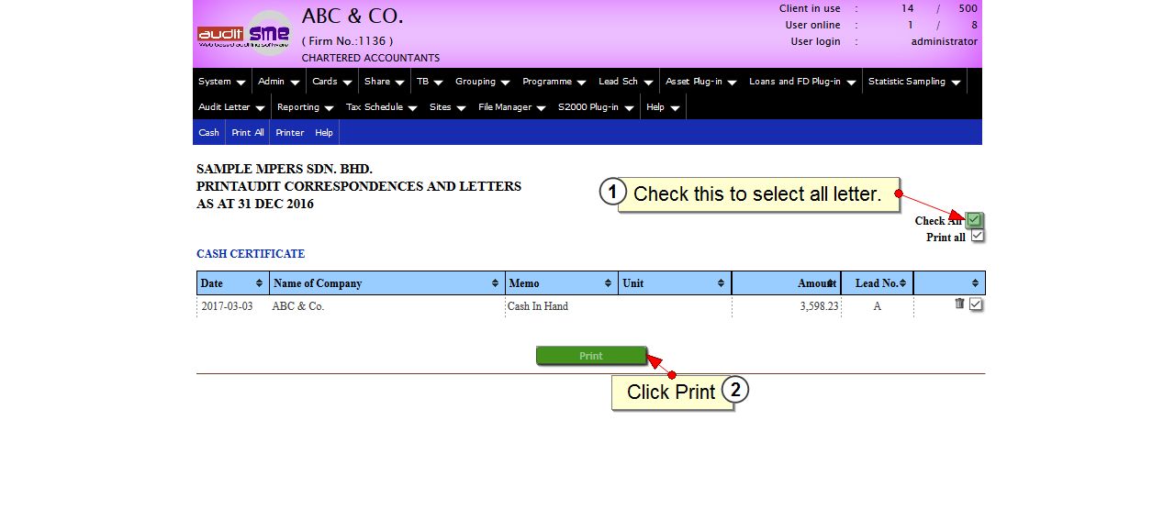Tick the Check All checkbox
Image resolution: width=1175 pixels, height=531 pixels.
974,220
